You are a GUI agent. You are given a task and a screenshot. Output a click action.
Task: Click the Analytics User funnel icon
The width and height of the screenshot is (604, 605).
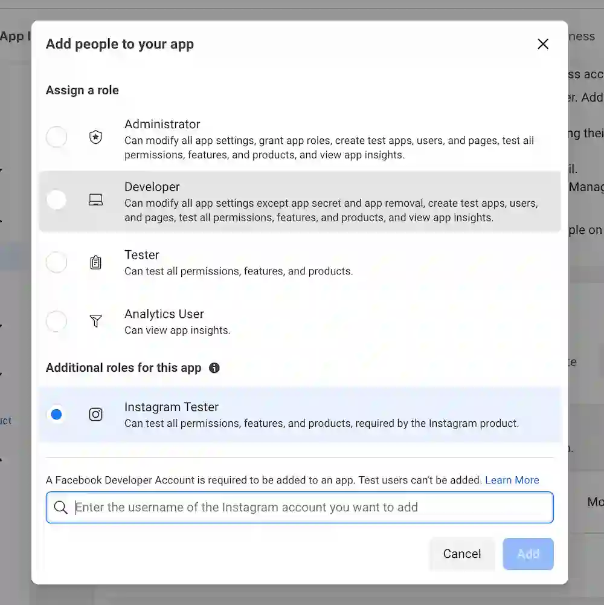point(95,322)
